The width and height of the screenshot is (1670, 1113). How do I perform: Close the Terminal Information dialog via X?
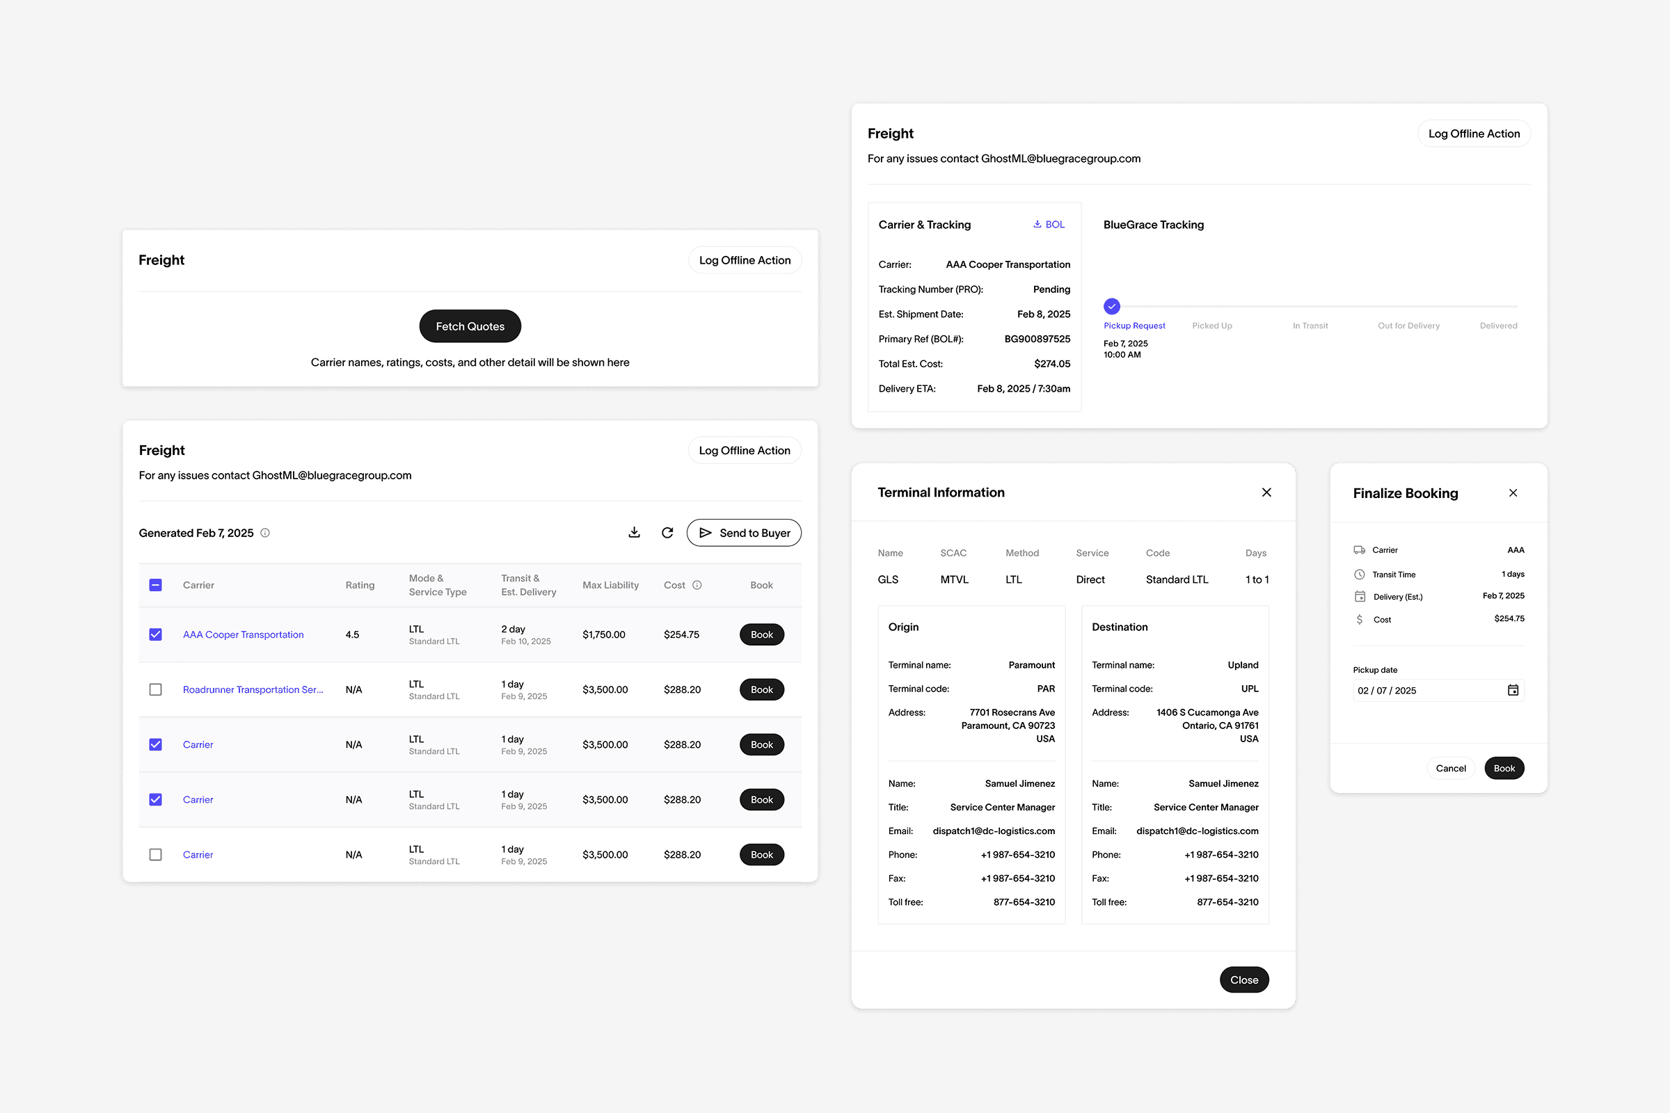click(1266, 493)
